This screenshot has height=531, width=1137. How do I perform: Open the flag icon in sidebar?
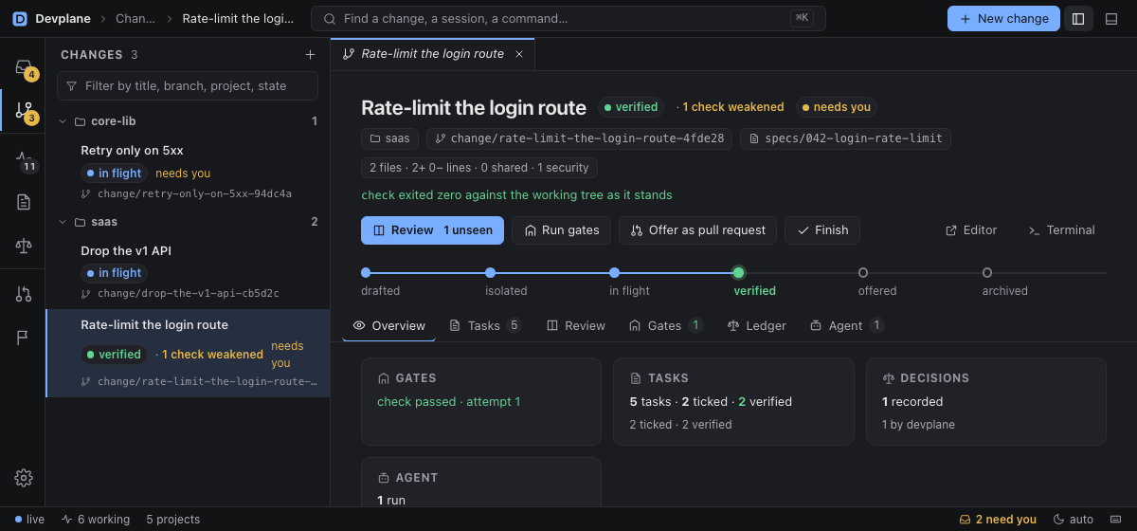[x=24, y=338]
